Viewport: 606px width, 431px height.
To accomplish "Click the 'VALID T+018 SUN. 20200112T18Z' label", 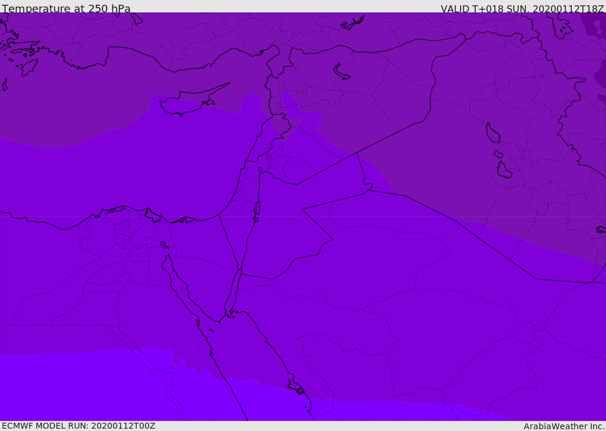I will [x=522, y=8].
